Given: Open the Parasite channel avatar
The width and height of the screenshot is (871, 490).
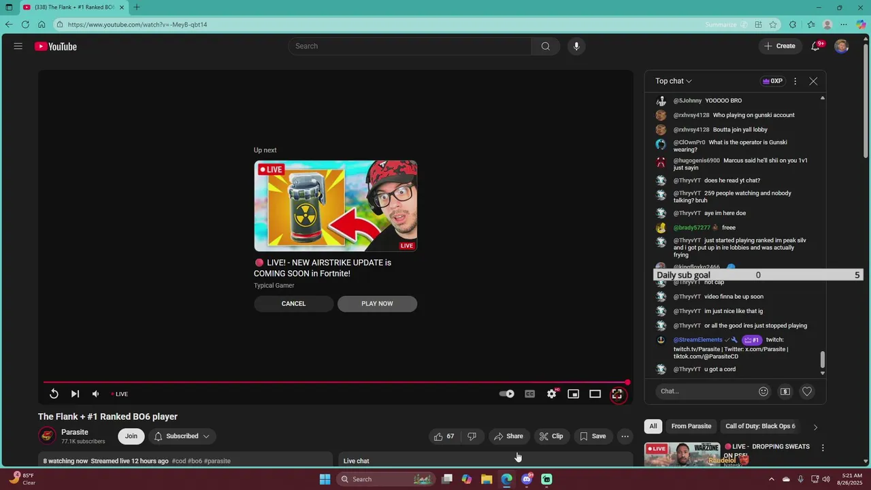Looking at the screenshot, I should (47, 436).
